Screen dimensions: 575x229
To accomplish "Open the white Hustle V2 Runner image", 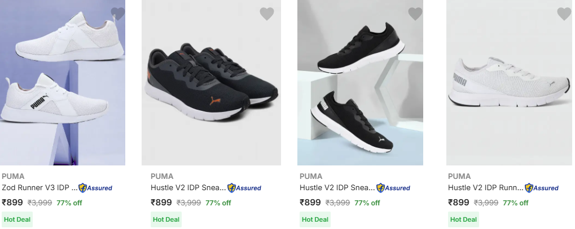I will [x=509, y=84].
